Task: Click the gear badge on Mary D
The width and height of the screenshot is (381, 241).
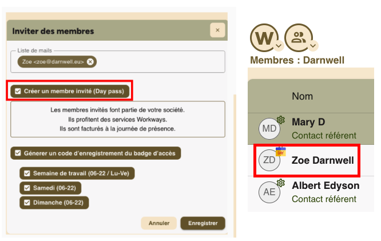Action: click(280, 120)
